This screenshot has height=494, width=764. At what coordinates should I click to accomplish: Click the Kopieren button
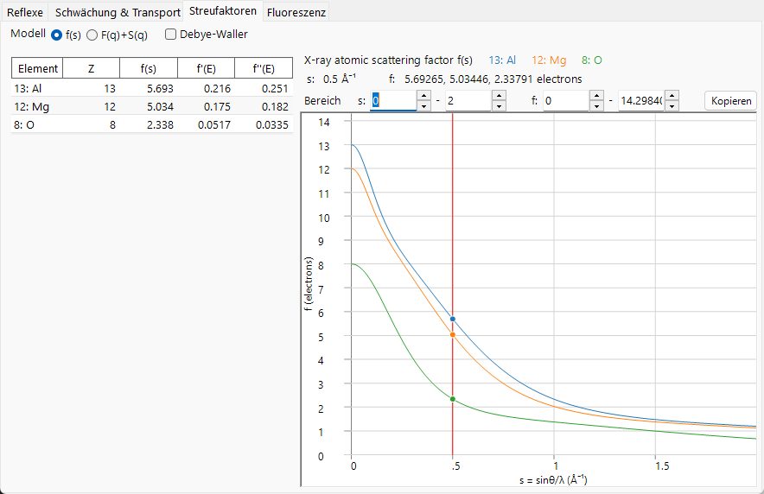(731, 101)
